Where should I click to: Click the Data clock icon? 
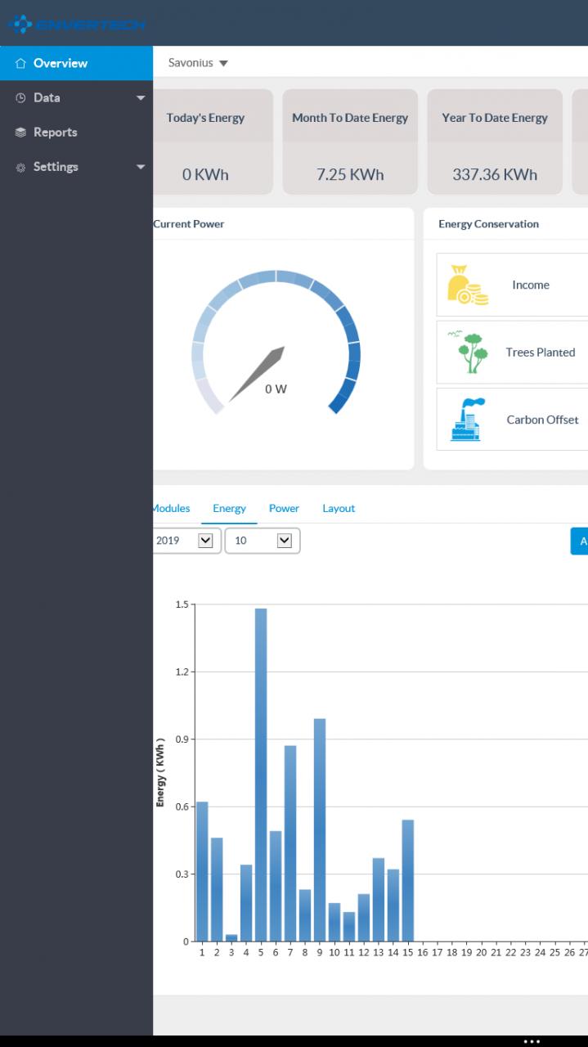(x=20, y=97)
